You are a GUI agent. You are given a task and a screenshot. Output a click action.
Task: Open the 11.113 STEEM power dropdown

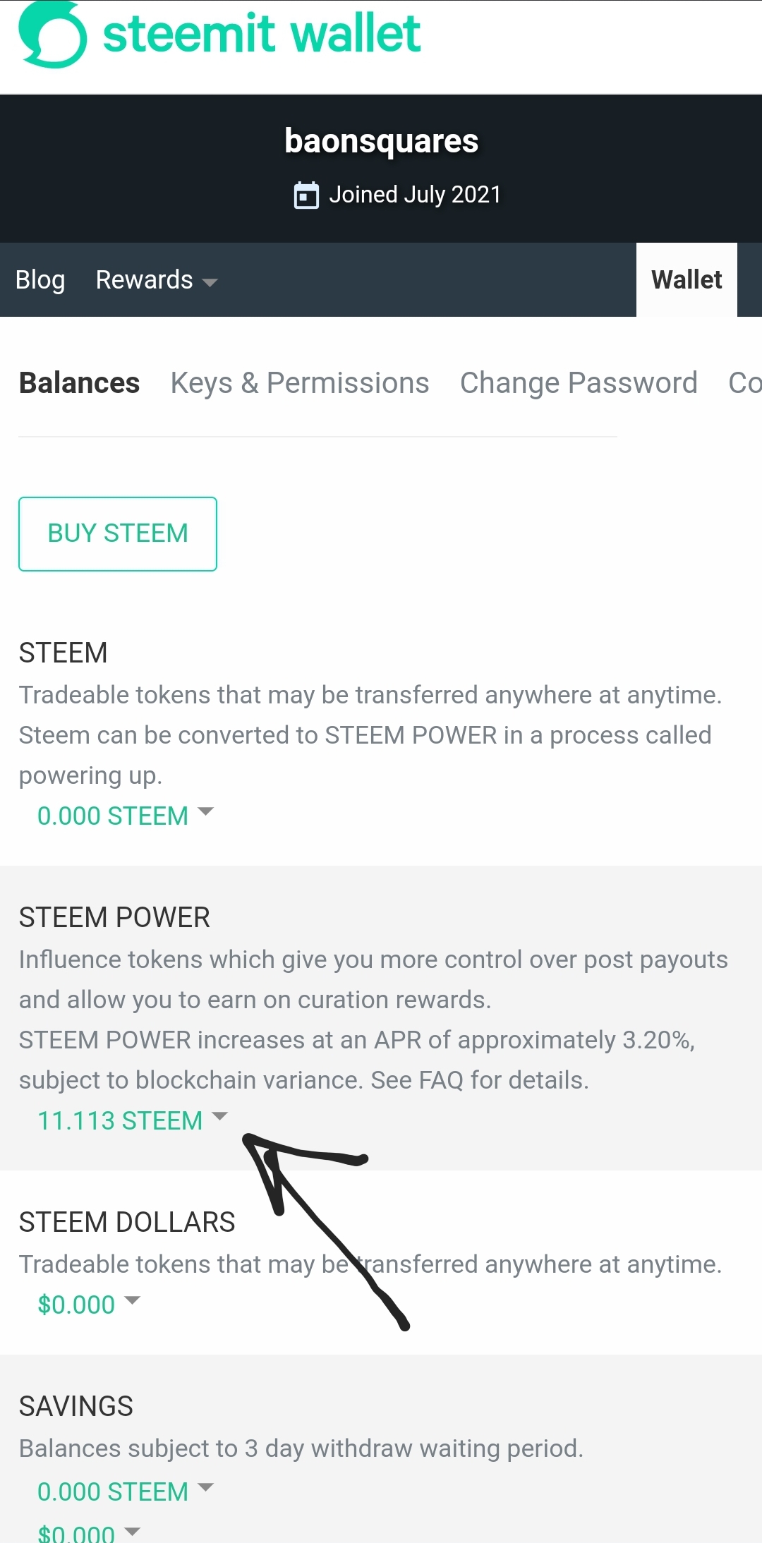[x=132, y=1120]
